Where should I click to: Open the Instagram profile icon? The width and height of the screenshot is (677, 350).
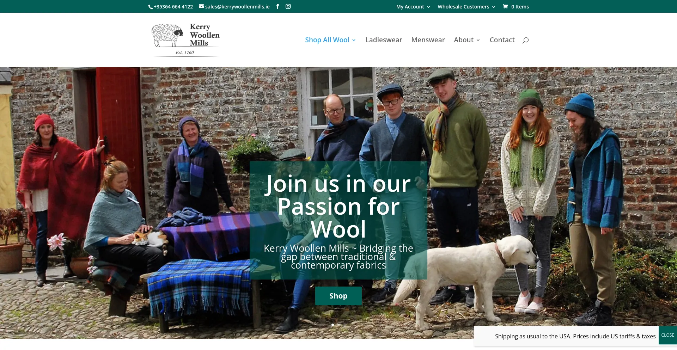[288, 6]
